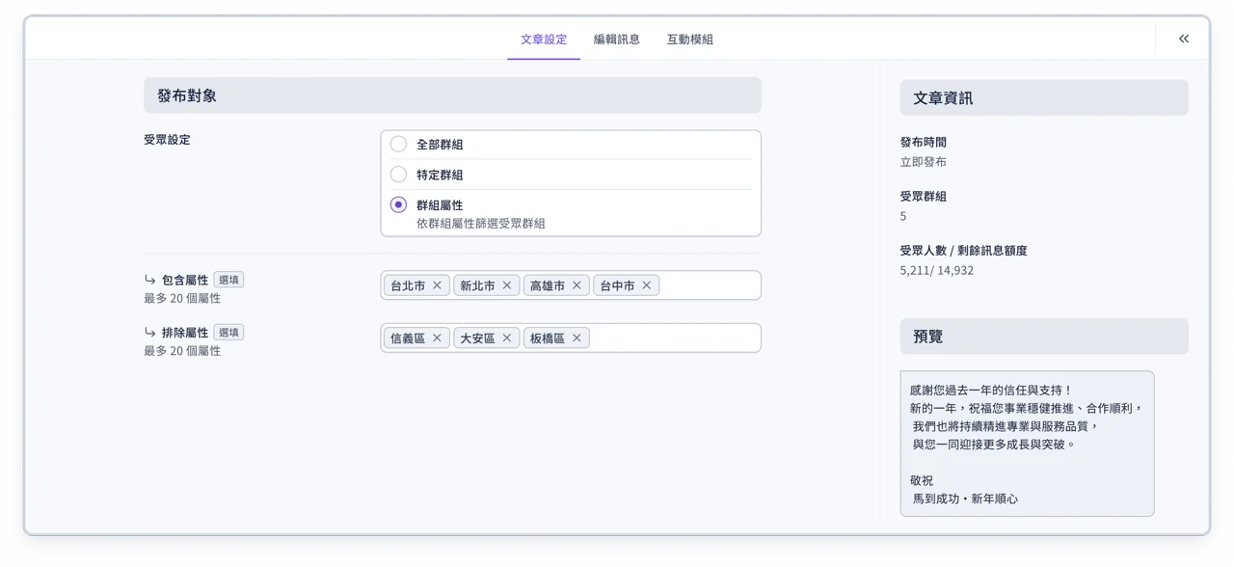
Task: Collapse the side panel with double chevron icon
Action: point(1183,39)
